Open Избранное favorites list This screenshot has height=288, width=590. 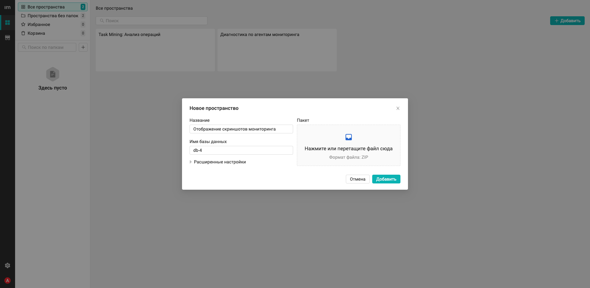53,24
